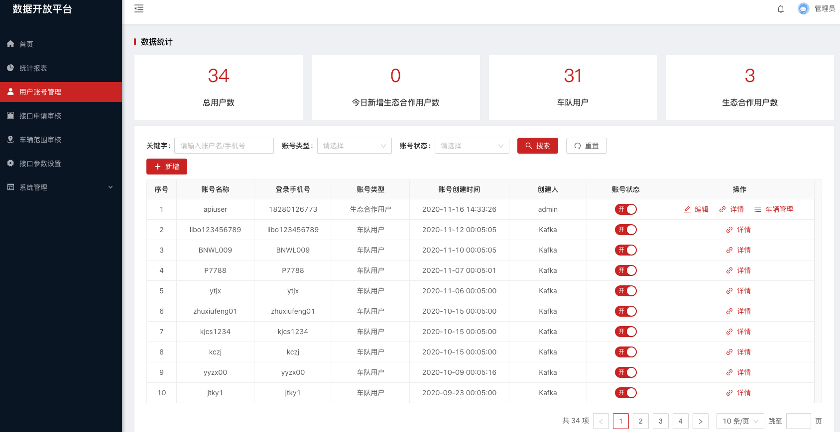Click the notification bell icon
840x432 pixels.
tap(780, 9)
